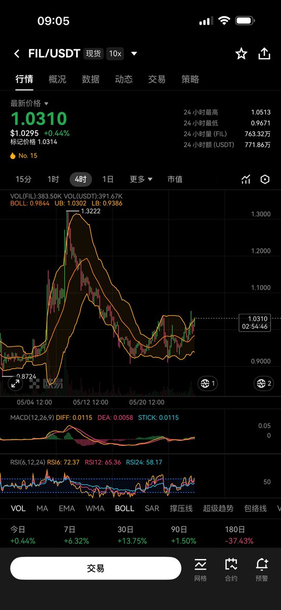Enable the VOL indicator
Viewport: 281px width, 610px height.
(x=18, y=508)
